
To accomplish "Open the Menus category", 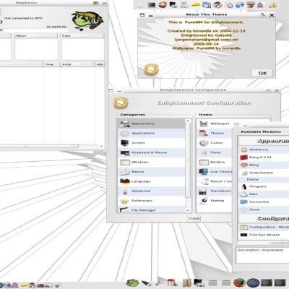I will point(152,172).
